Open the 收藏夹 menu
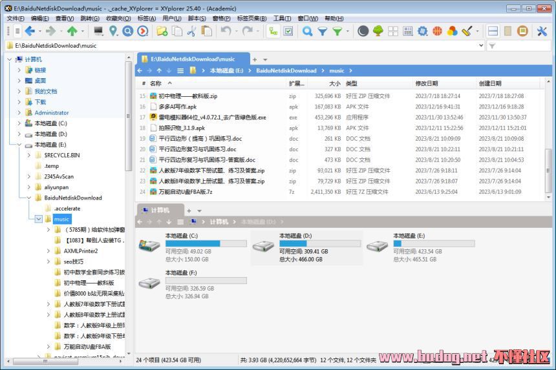556x370 pixels. (114, 18)
